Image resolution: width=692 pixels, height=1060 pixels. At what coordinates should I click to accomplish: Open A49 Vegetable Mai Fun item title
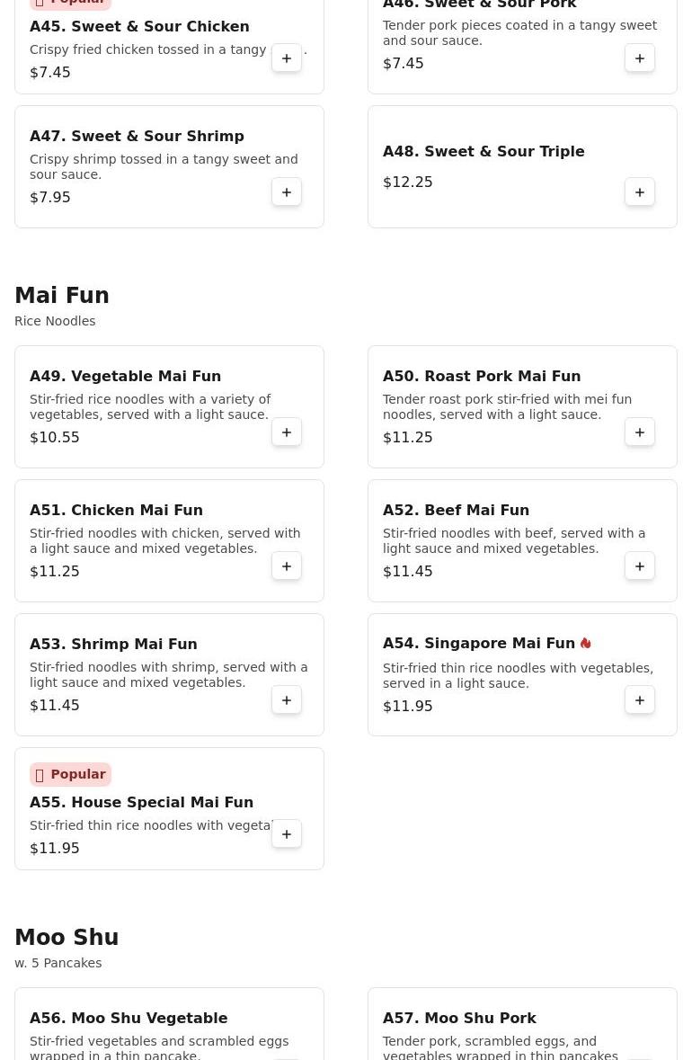[125, 376]
